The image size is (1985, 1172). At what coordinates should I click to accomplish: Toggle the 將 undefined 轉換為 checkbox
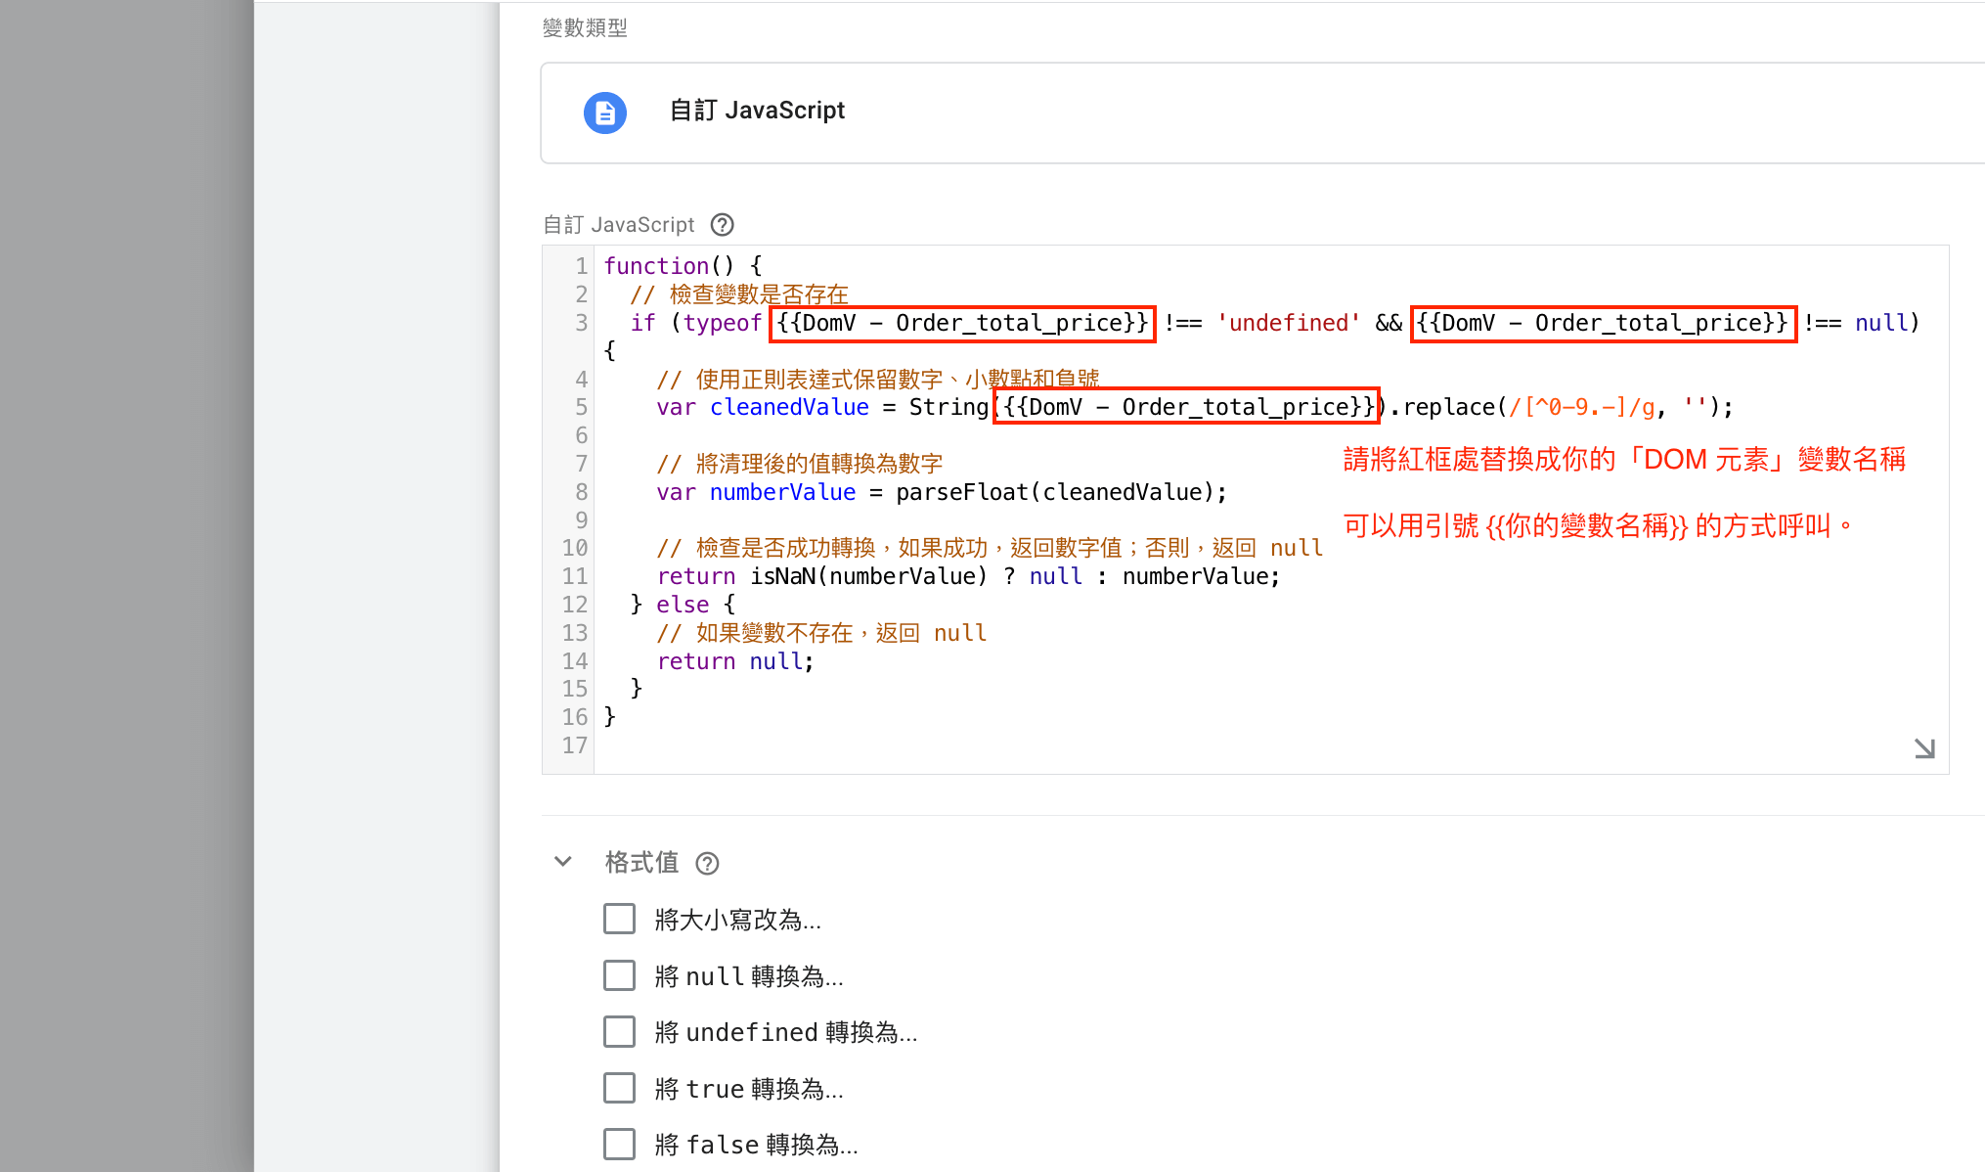(619, 1032)
